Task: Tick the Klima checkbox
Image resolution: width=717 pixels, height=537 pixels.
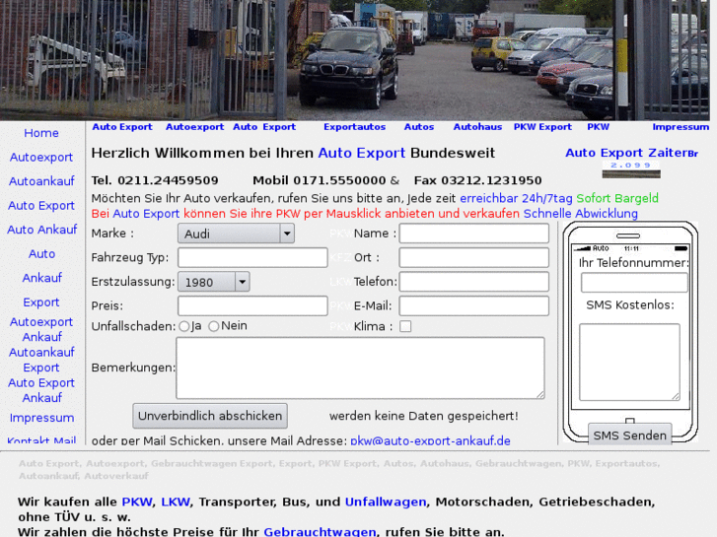Action: pos(405,326)
